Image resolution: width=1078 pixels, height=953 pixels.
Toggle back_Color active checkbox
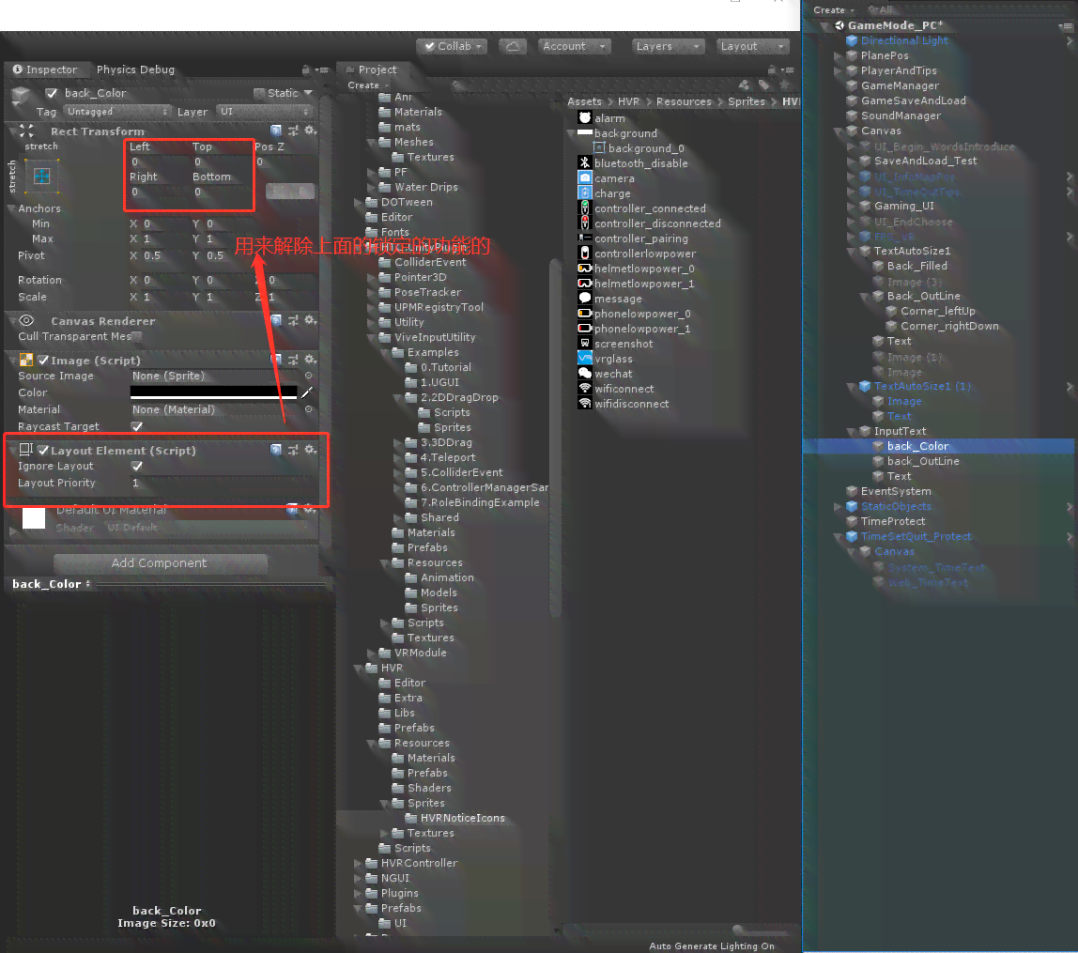click(x=51, y=93)
